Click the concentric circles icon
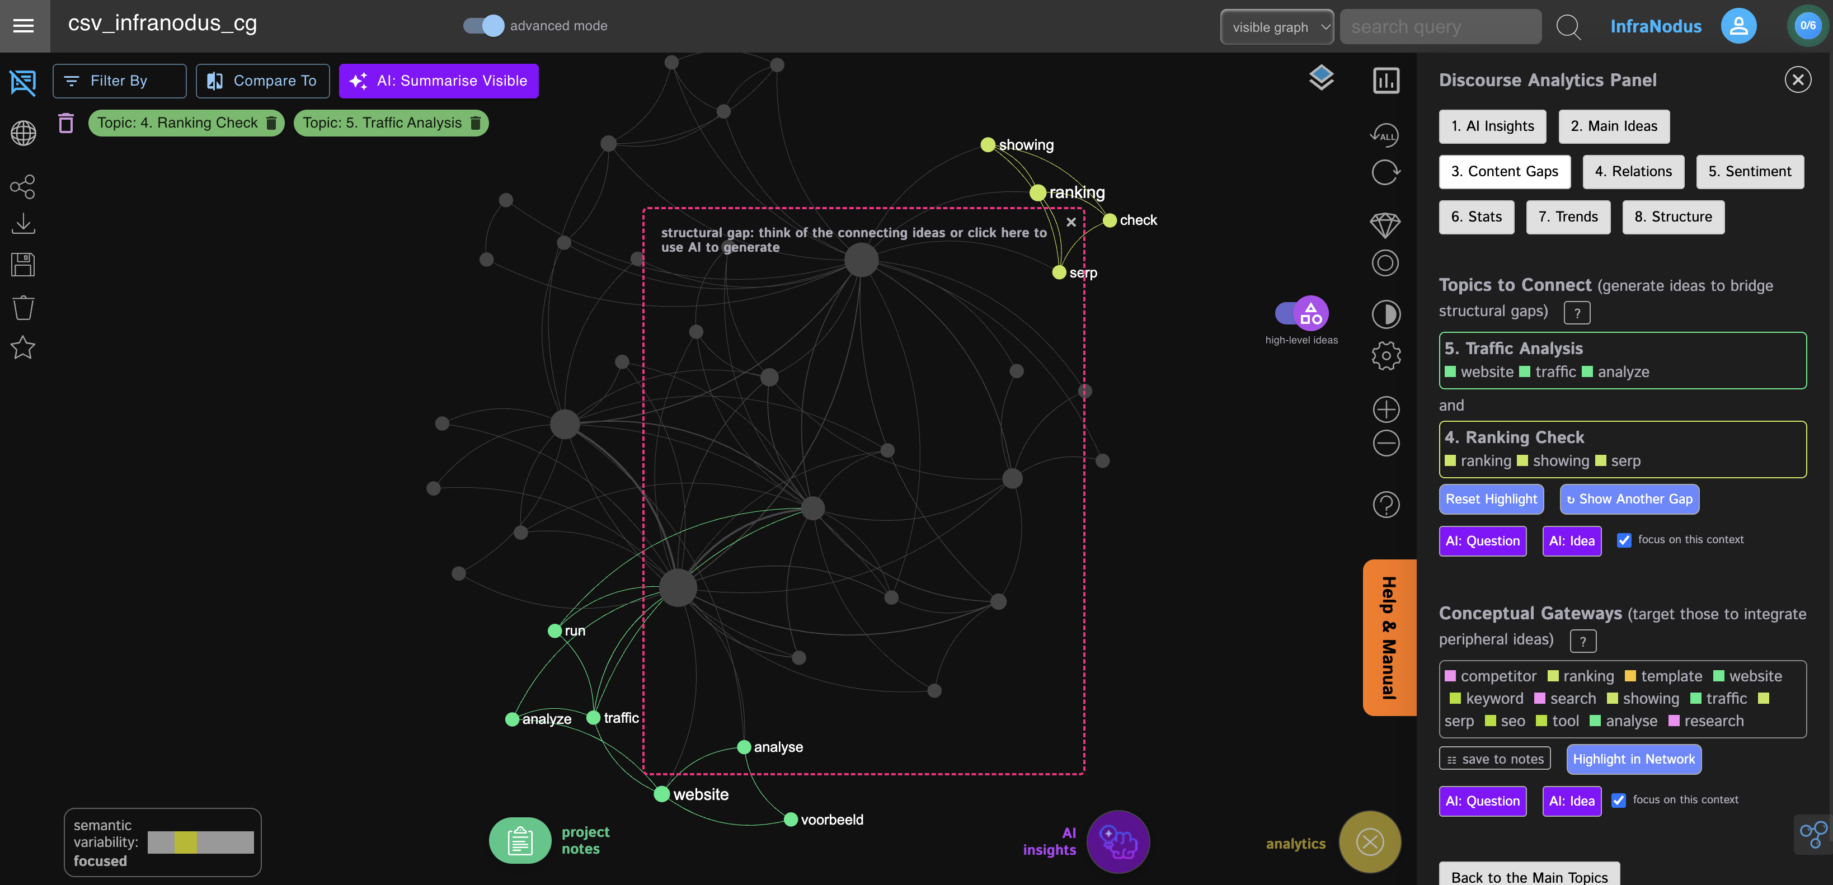This screenshot has width=1833, height=885. click(1385, 263)
